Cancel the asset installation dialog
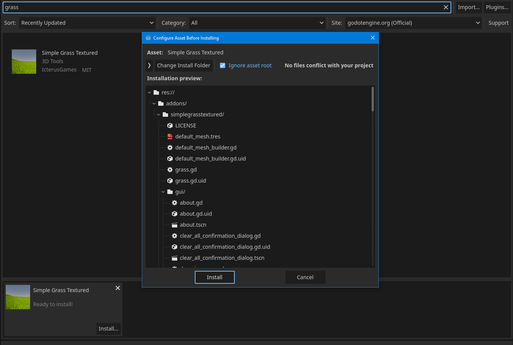513x345 pixels. [x=305, y=277]
